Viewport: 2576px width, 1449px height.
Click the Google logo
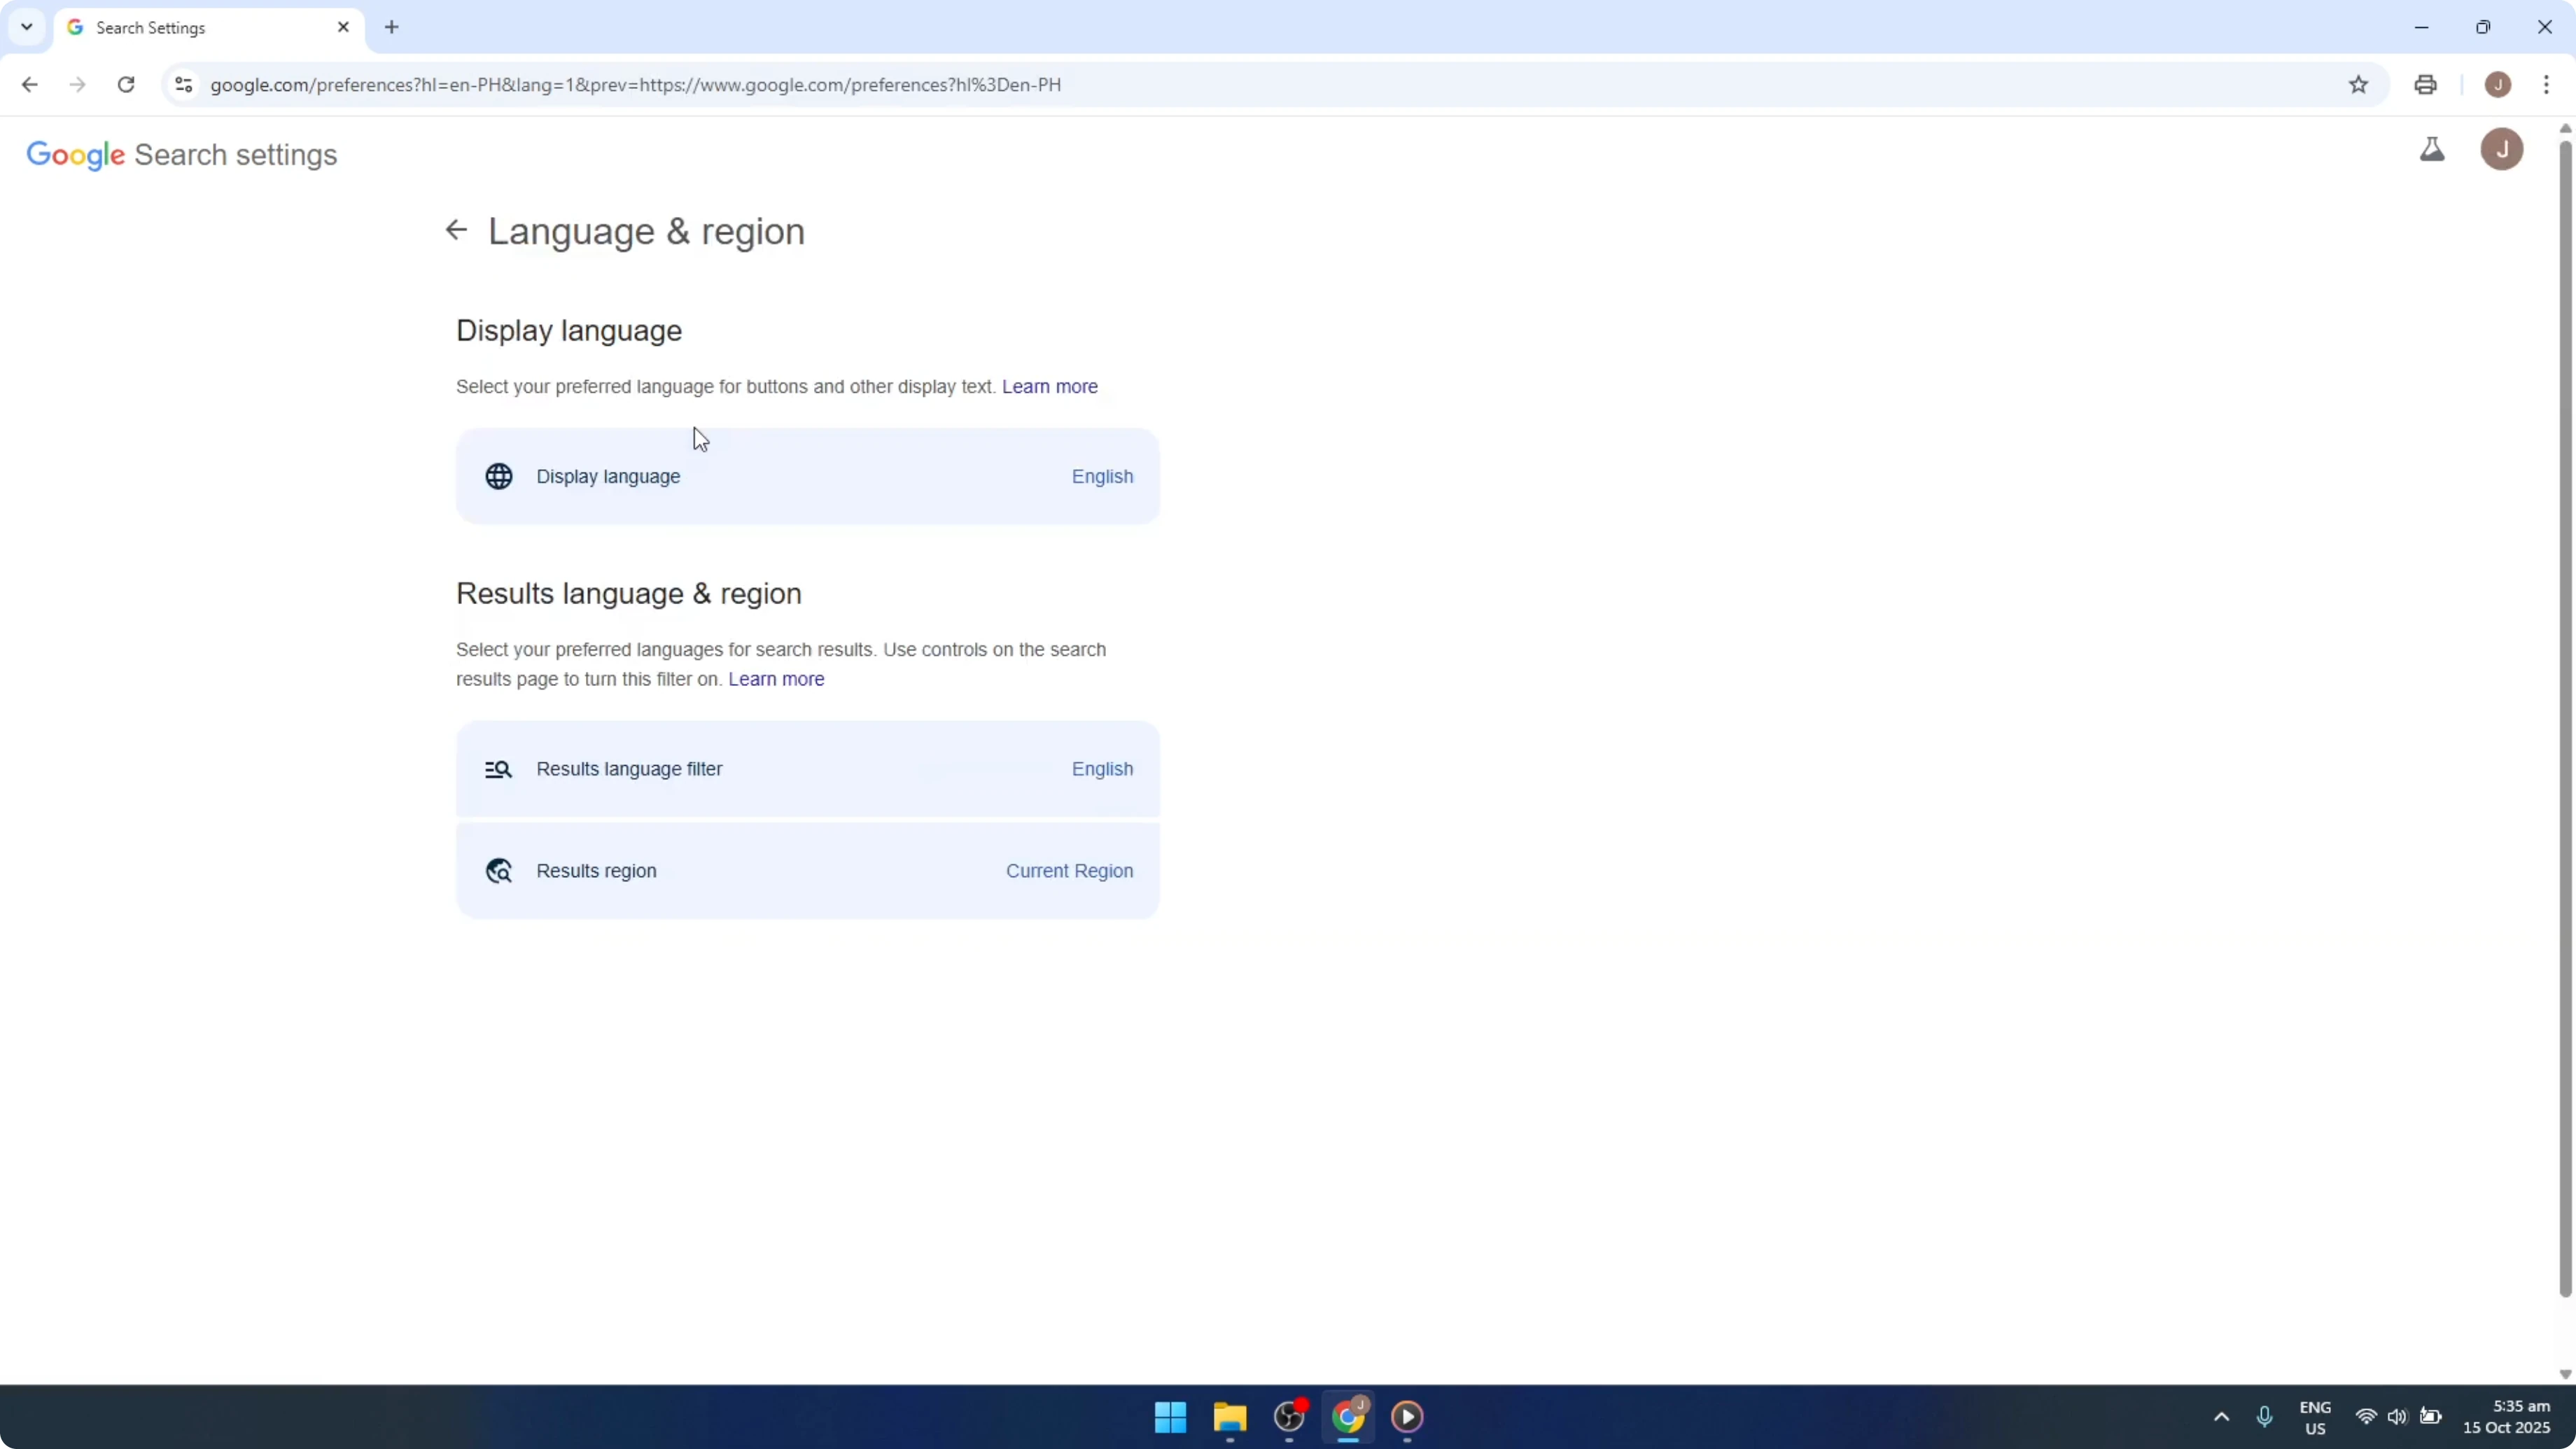coord(75,155)
